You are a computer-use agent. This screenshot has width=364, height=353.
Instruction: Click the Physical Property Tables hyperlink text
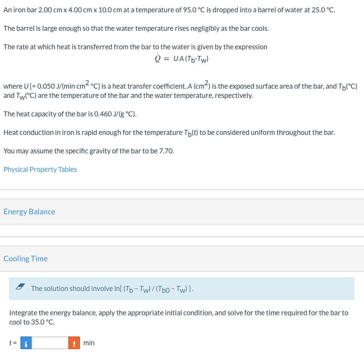40,169
